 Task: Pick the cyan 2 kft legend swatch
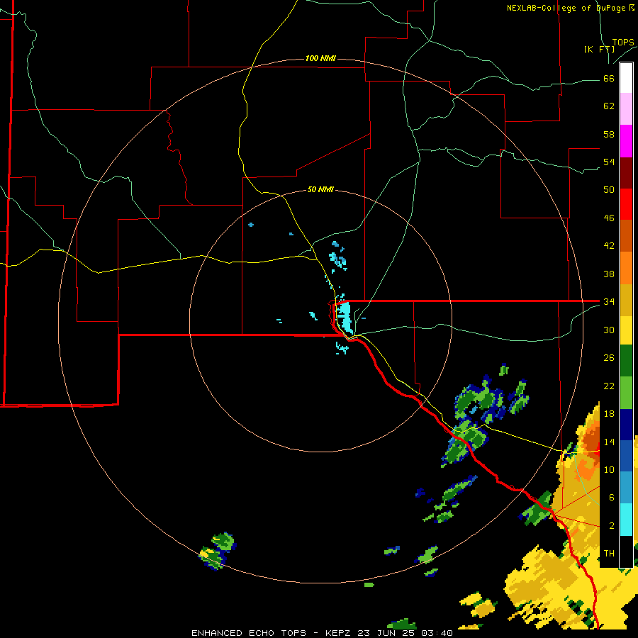(x=626, y=520)
